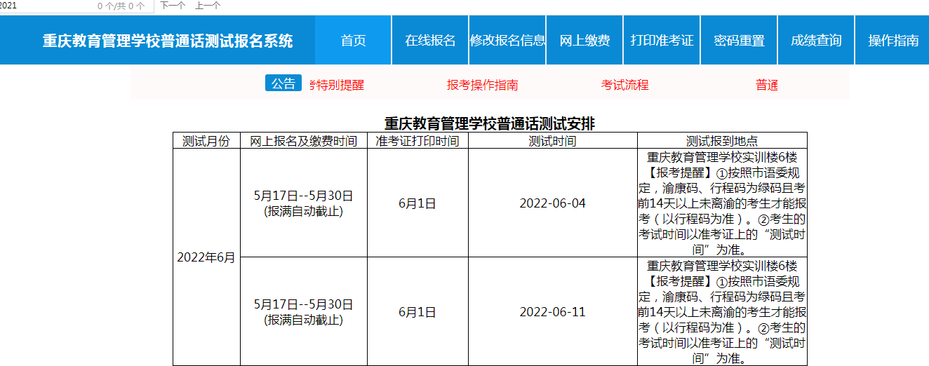Click the 测试月份 column header
The width and height of the screenshot is (929, 366).
pyautogui.click(x=206, y=140)
